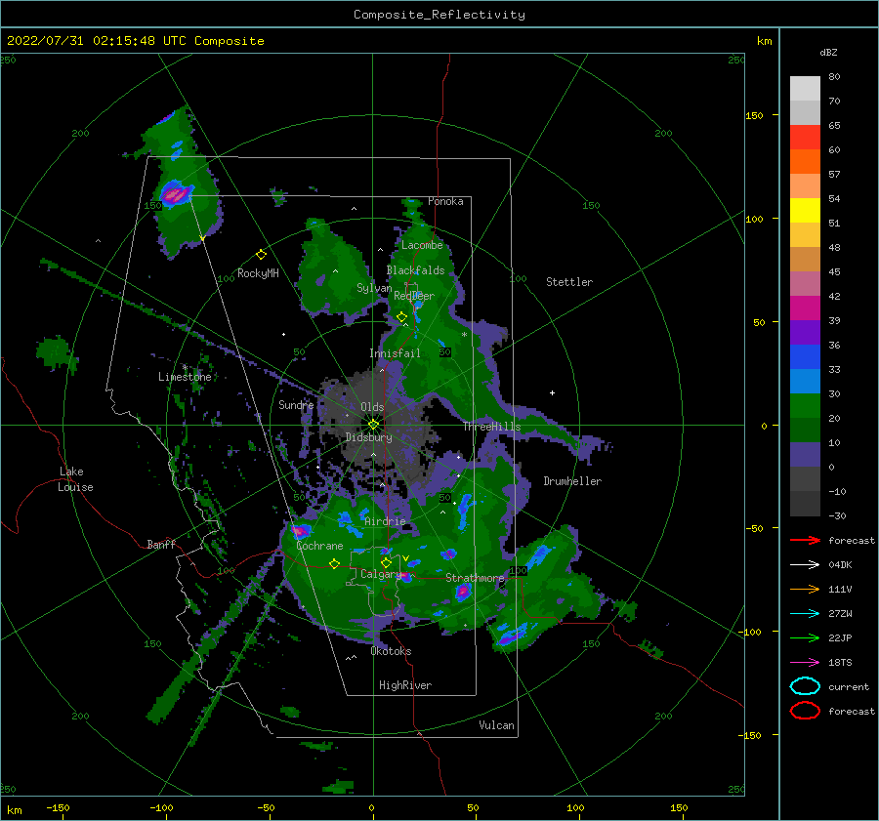The height and width of the screenshot is (821, 879).
Task: Select the 39 dBZ magenta color swatch
Action: [x=805, y=308]
